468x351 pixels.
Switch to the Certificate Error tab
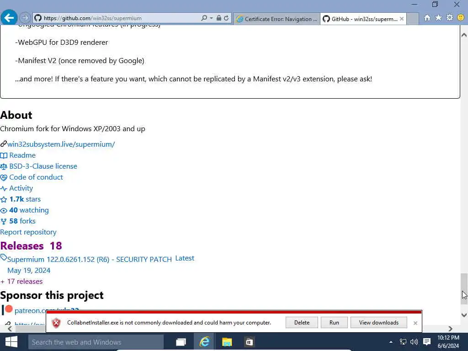pos(277,19)
